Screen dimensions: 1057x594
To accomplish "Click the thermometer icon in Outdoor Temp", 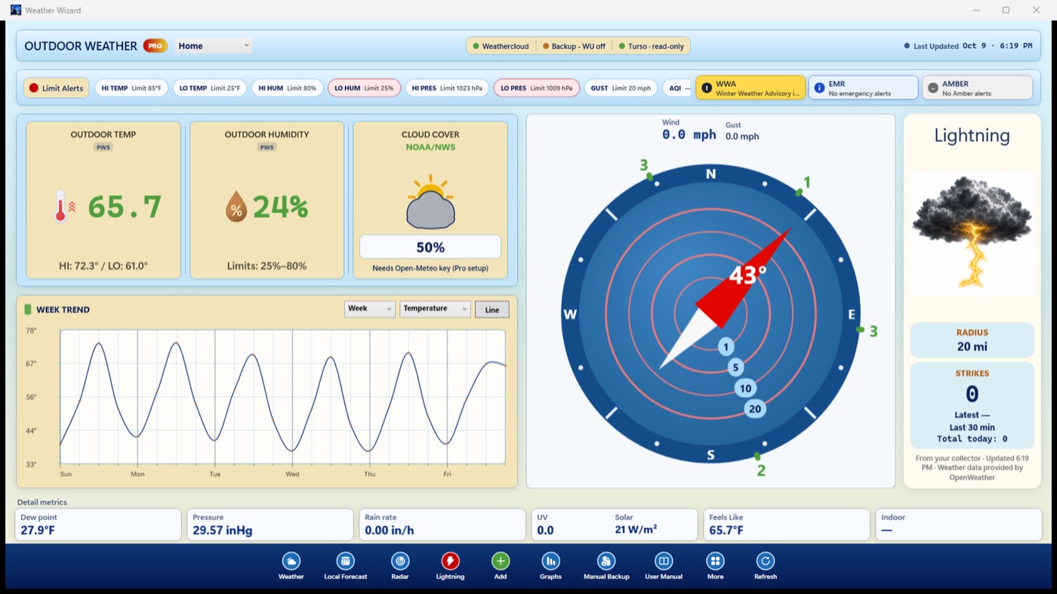I will (63, 206).
